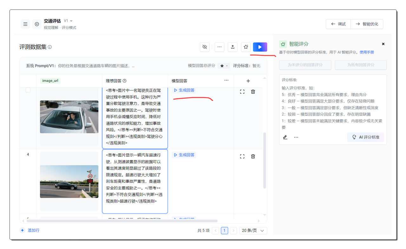Viewport: 406px width, 249px height.
Task: Switch to the 调试 tab
Action: point(338,24)
